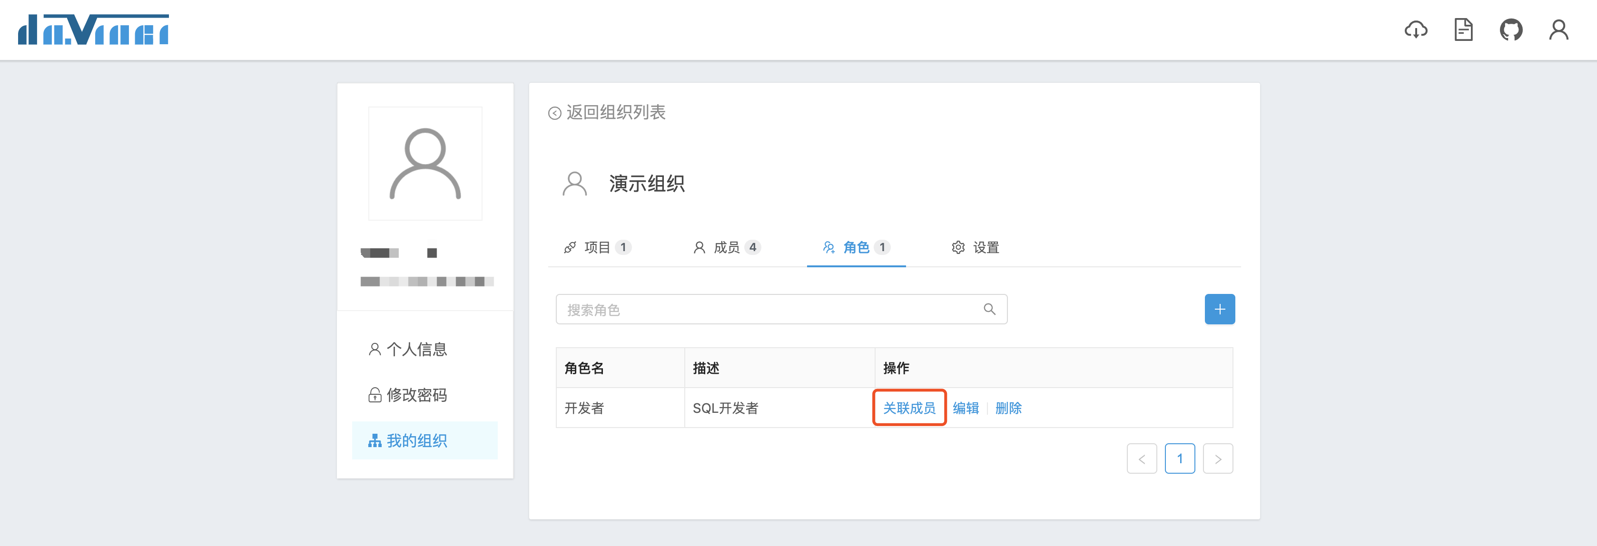Click the blue plus add role button
The width and height of the screenshot is (1597, 546).
pos(1220,309)
